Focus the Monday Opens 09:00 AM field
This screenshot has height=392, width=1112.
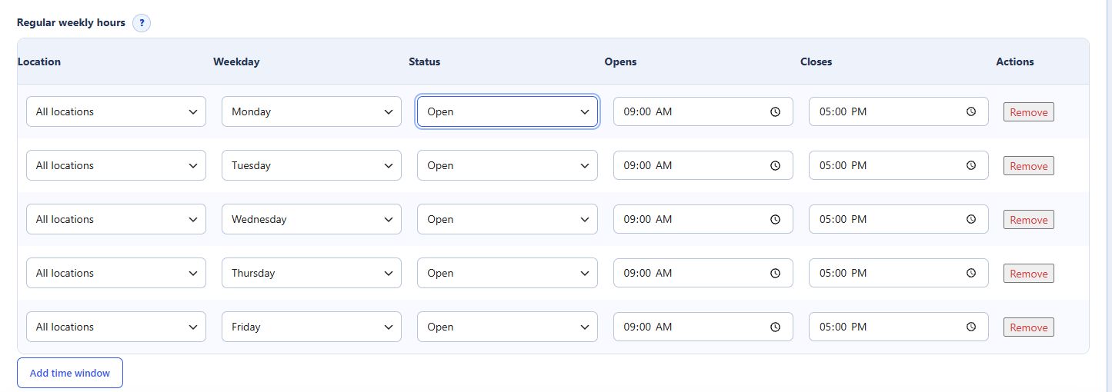pos(703,111)
